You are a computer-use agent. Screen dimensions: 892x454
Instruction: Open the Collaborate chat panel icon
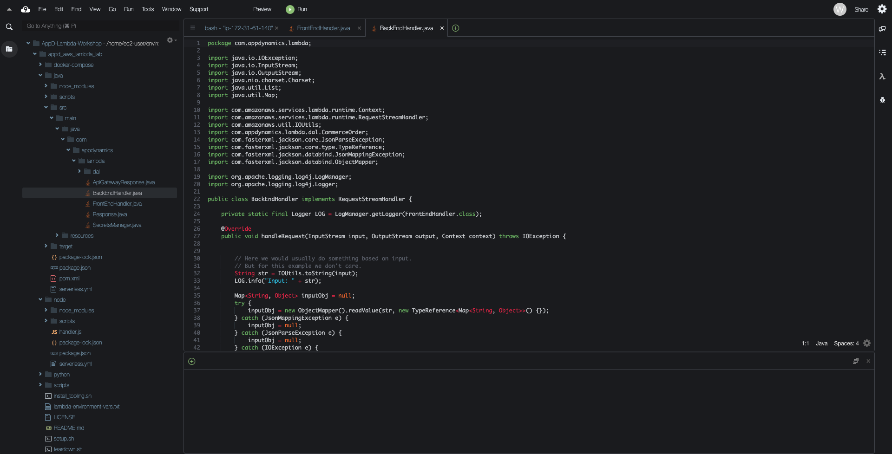tap(882, 29)
